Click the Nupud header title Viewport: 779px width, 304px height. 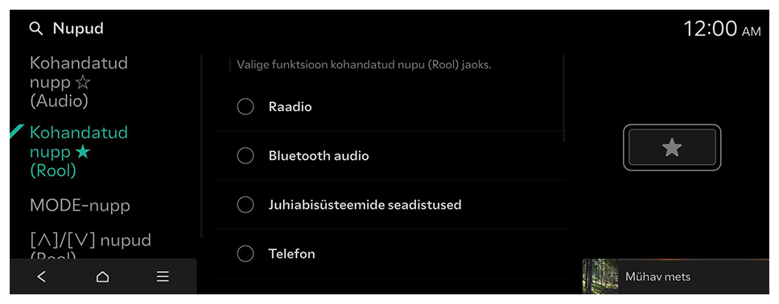click(x=78, y=29)
